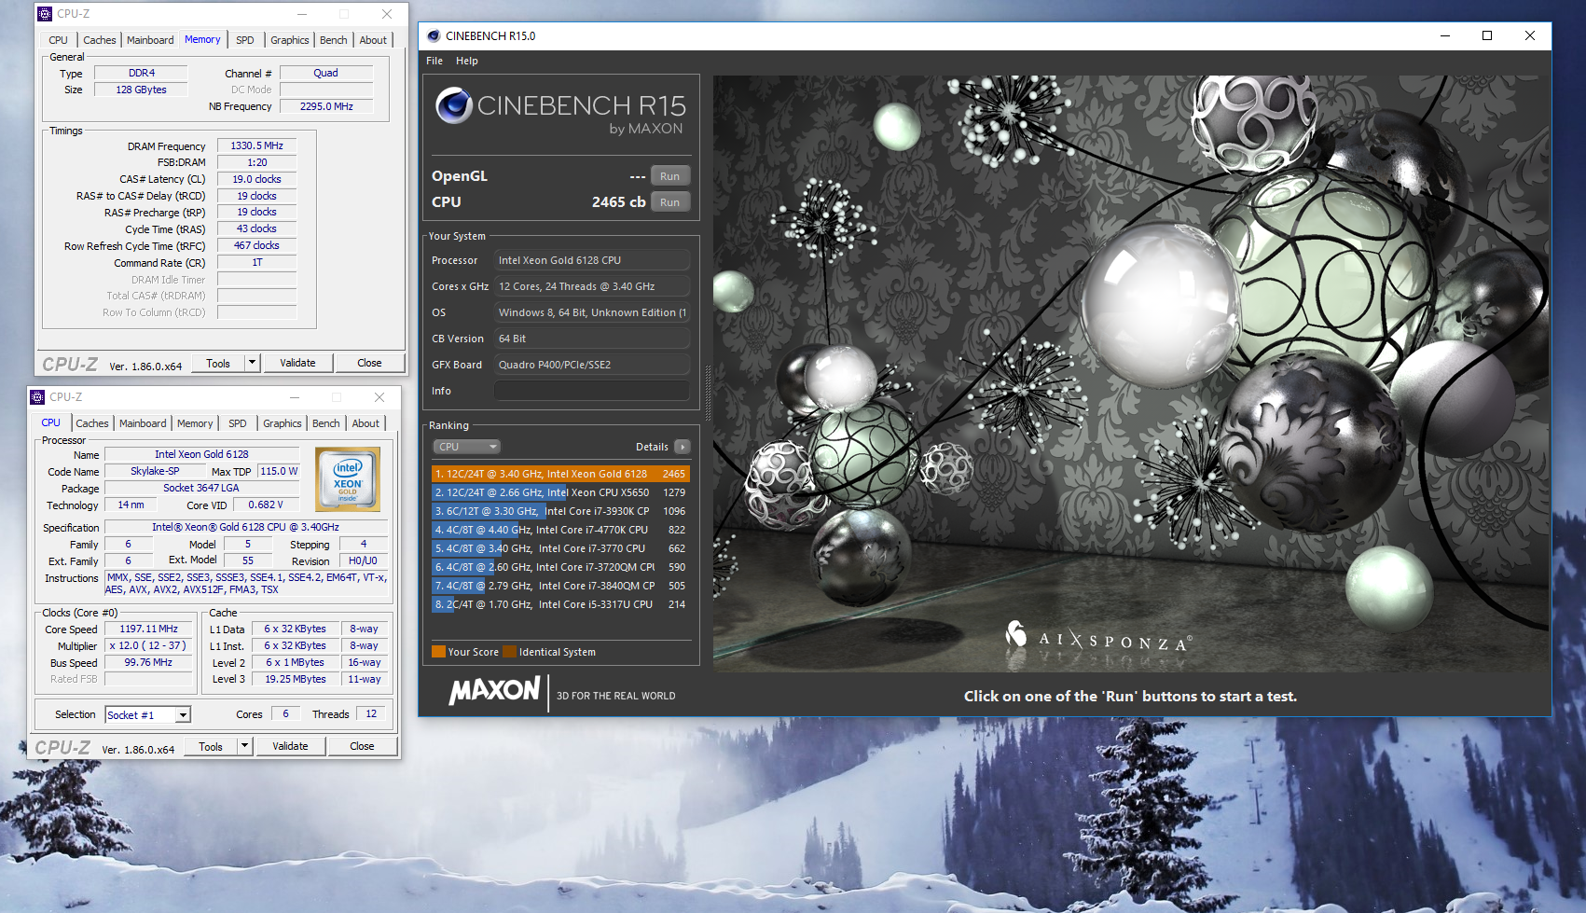Select ranking row Xeon CPU X5650
Viewport: 1586px width, 913px height.
[560, 492]
